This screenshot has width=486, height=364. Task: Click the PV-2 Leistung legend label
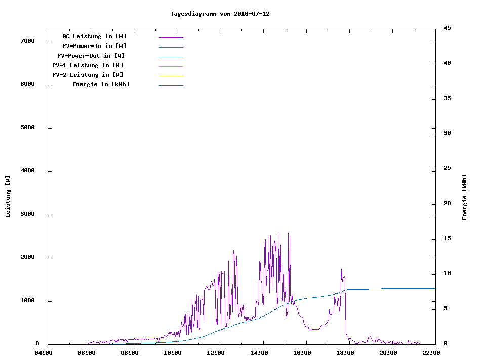click(88, 75)
